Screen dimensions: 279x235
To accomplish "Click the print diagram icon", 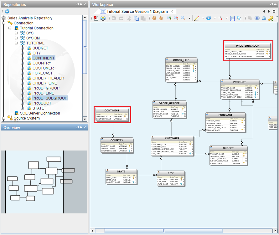I will click(103, 18).
